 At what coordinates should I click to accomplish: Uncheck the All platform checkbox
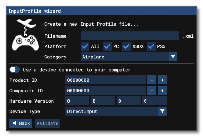click(85, 46)
